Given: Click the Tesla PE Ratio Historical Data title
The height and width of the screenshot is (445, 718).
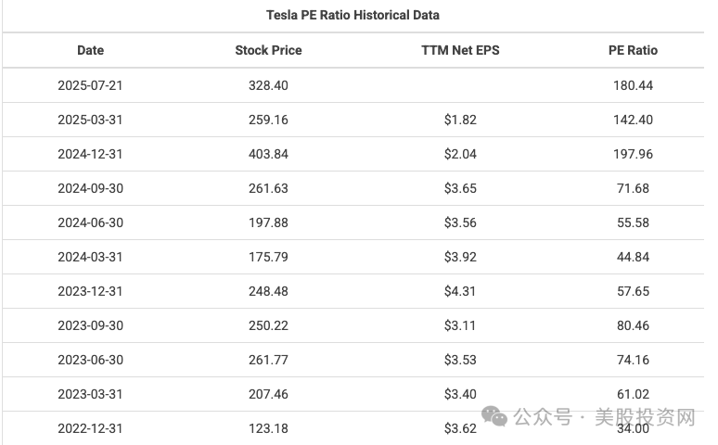Looking at the screenshot, I should (x=353, y=15).
